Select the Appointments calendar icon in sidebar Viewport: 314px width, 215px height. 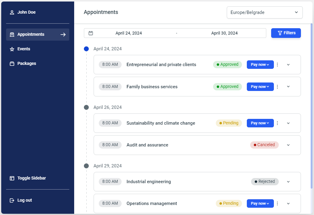click(x=12, y=35)
